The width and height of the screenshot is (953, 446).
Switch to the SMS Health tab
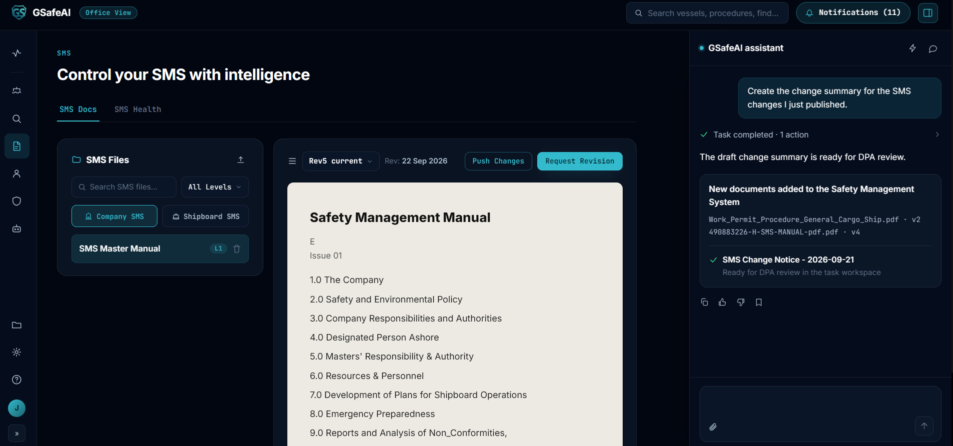tap(138, 109)
